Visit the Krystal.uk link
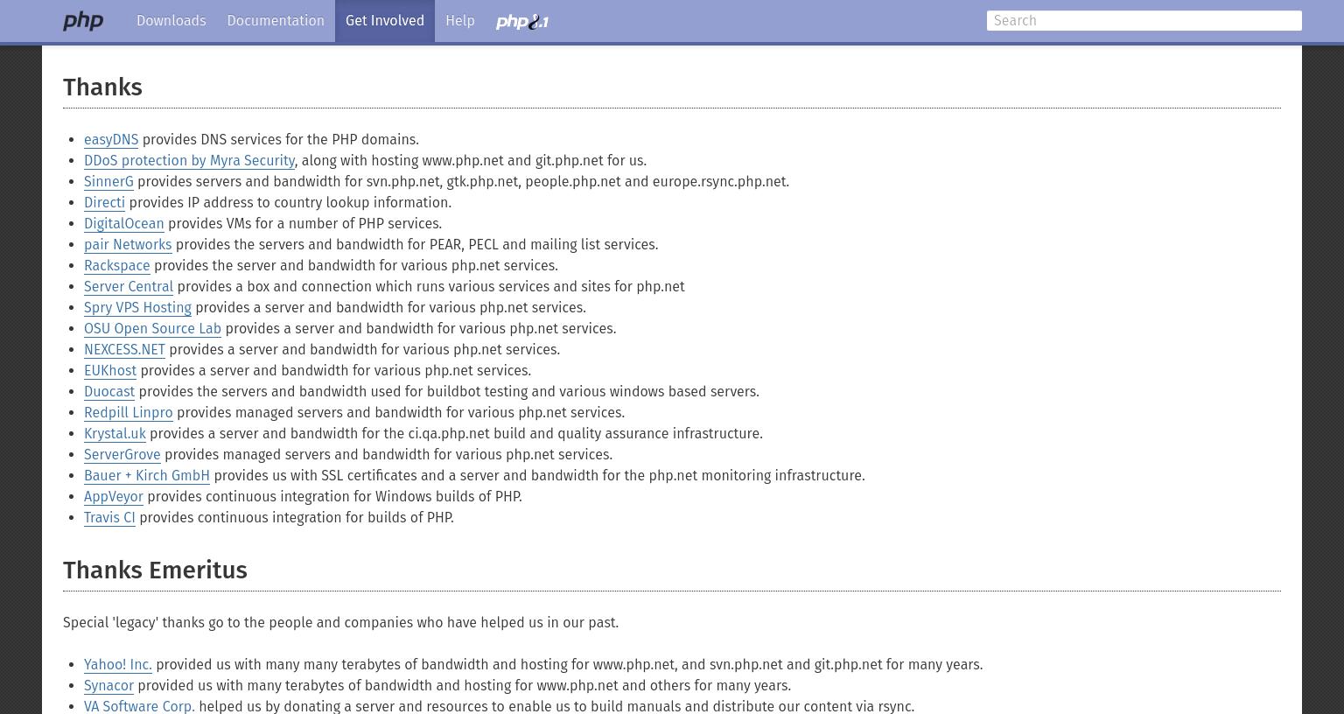This screenshot has width=1344, height=714. pyautogui.click(x=115, y=434)
